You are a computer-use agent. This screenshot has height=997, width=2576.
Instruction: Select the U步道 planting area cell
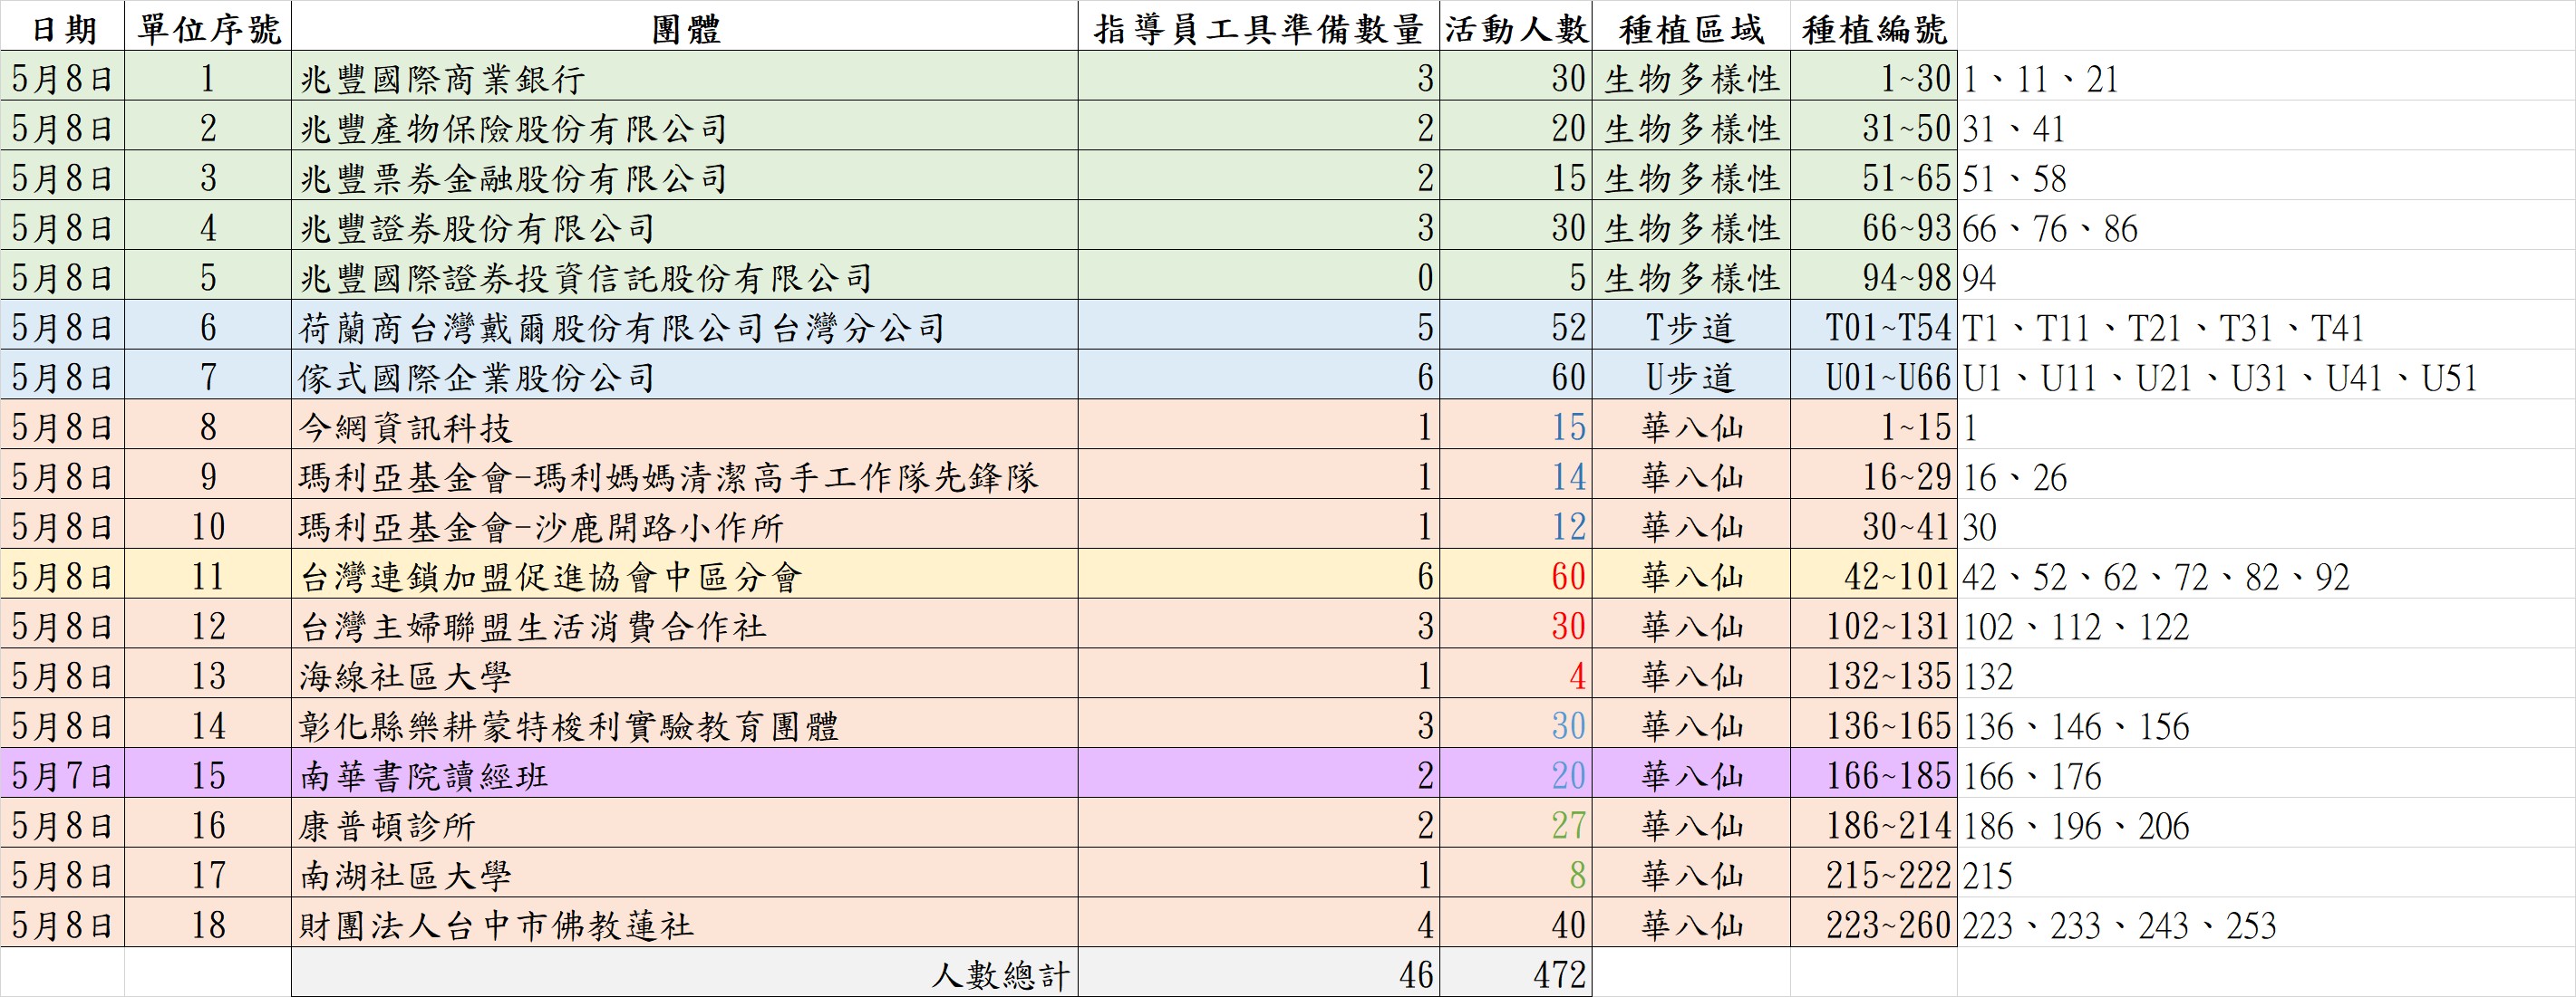[1691, 377]
